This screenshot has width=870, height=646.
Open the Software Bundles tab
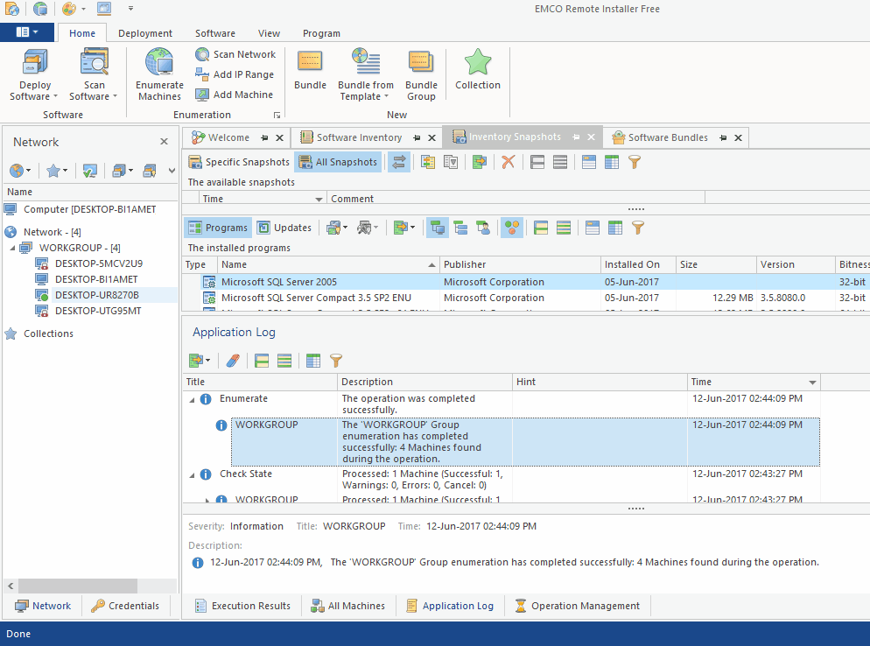click(x=668, y=137)
